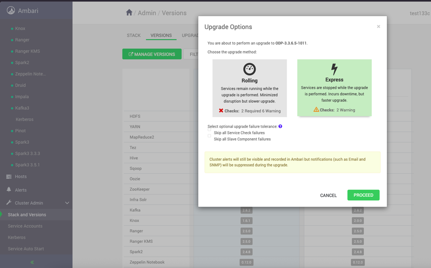
Task: Click the Ambari logo icon
Action: (11, 11)
